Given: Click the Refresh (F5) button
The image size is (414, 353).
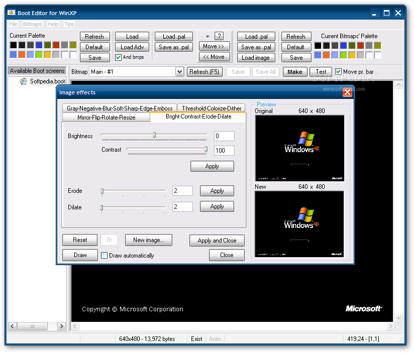Looking at the screenshot, I should (204, 72).
